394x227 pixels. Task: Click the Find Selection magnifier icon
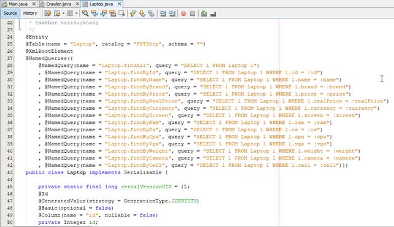point(85,13)
